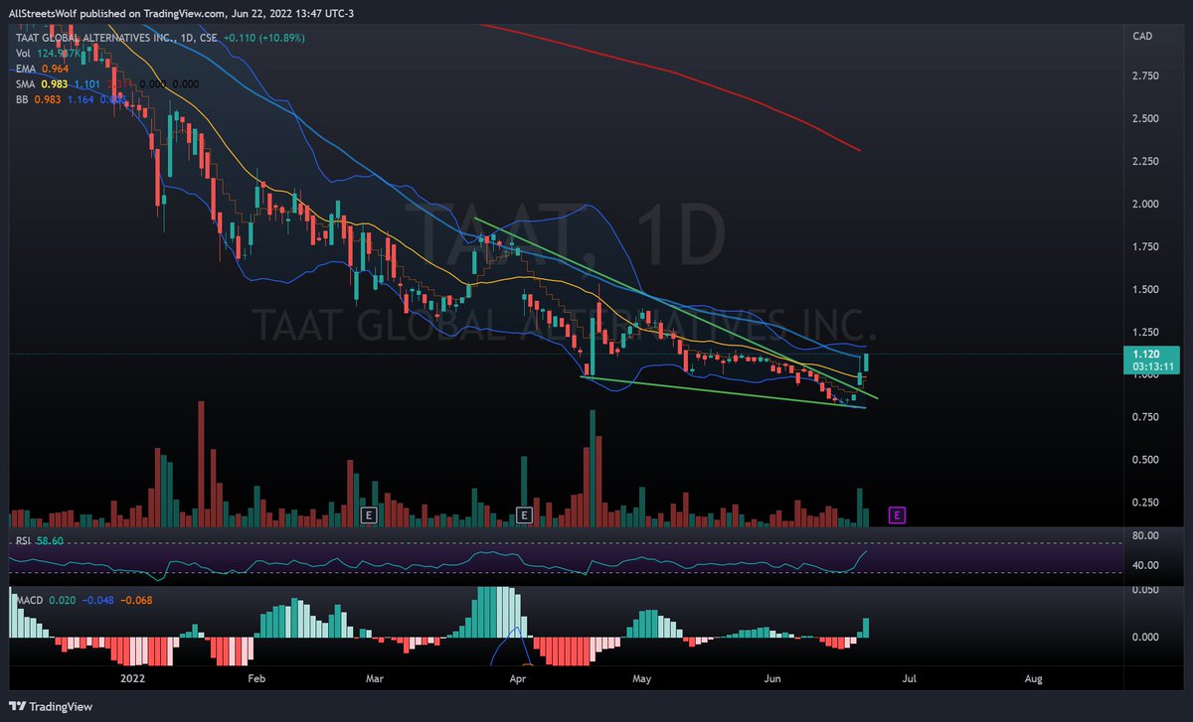The height and width of the screenshot is (722, 1193).
Task: Click the 2.750 price scale label
Action: (1146, 76)
